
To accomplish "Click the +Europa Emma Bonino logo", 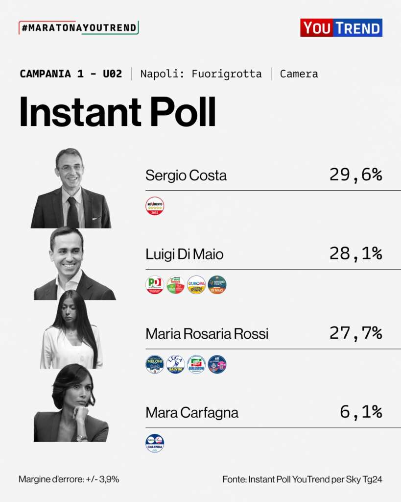I will pyautogui.click(x=196, y=285).
